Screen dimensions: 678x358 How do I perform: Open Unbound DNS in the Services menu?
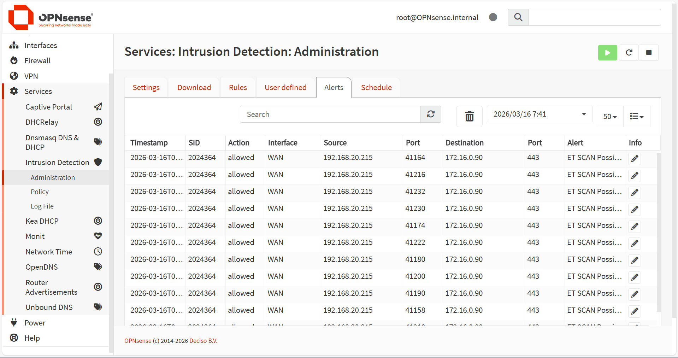tap(49, 307)
